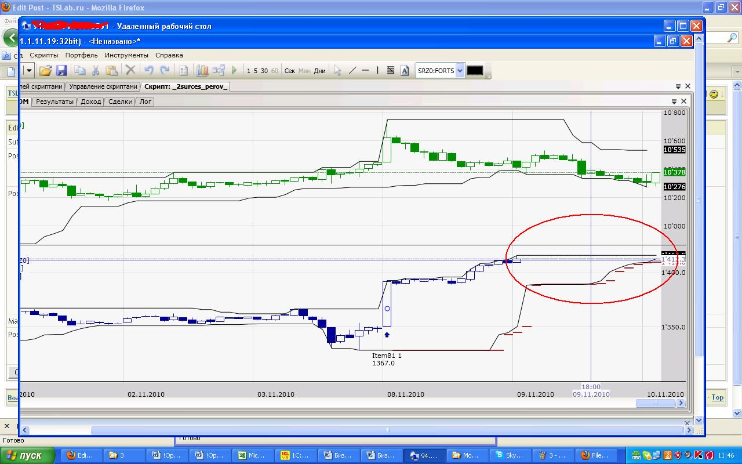Open the Портфель menu
The image size is (742, 464).
click(81, 55)
